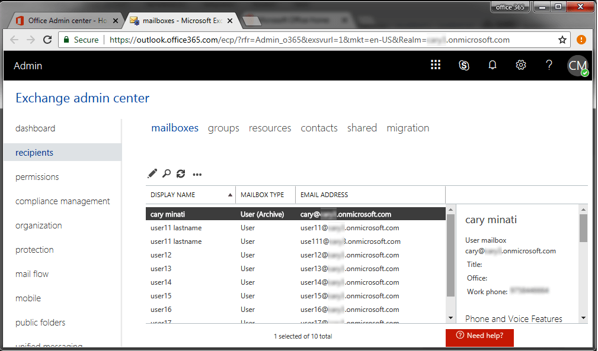The width and height of the screenshot is (598, 351).
Task: Open the migration tab
Action: (x=408, y=128)
